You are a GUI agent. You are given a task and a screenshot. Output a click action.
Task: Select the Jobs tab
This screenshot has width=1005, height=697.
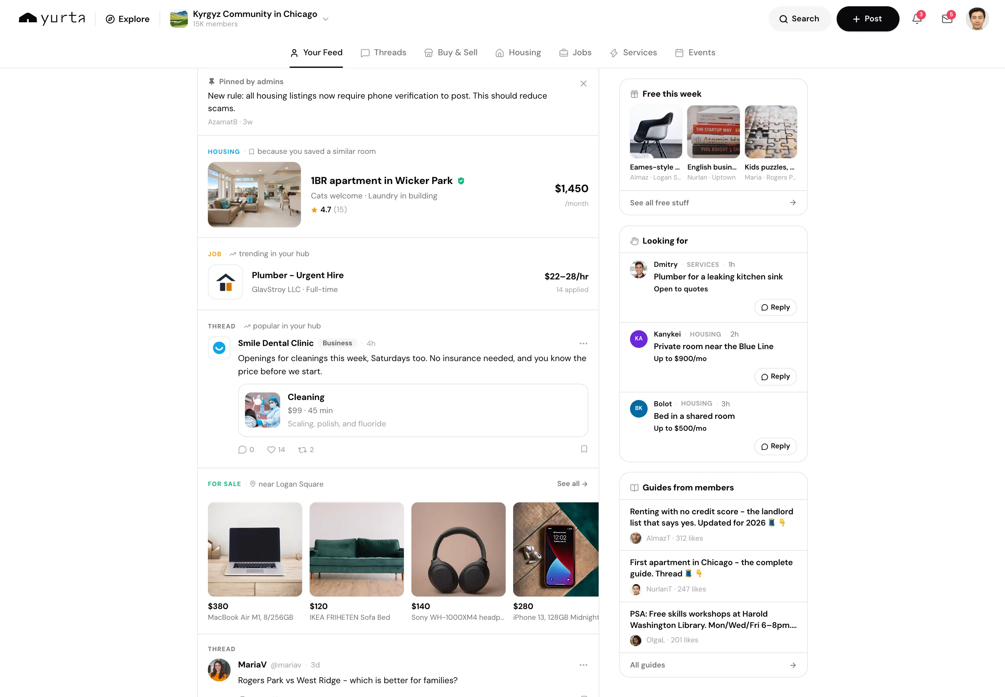575,53
